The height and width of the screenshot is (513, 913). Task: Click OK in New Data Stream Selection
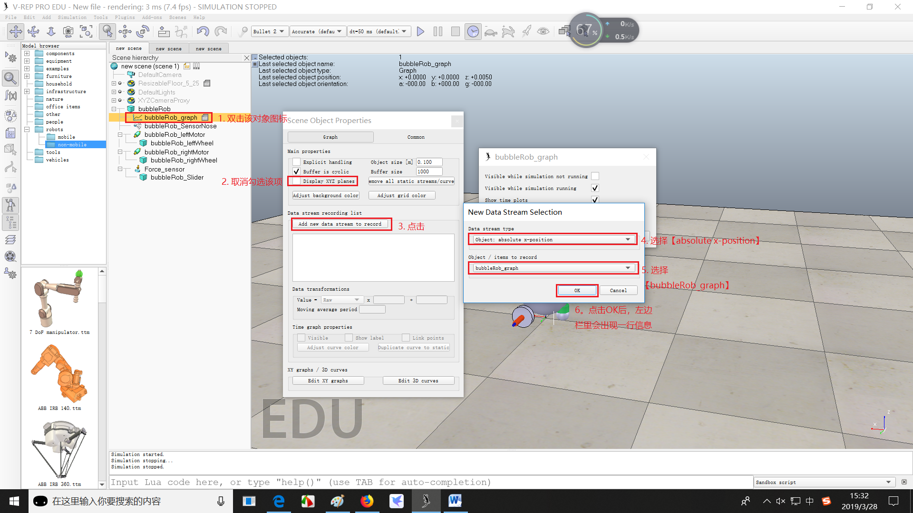(577, 290)
